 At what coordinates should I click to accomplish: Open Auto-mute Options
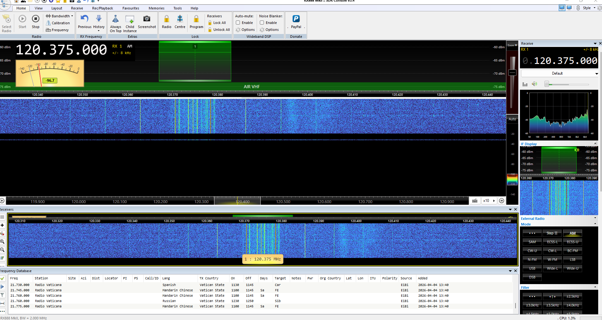tap(245, 30)
